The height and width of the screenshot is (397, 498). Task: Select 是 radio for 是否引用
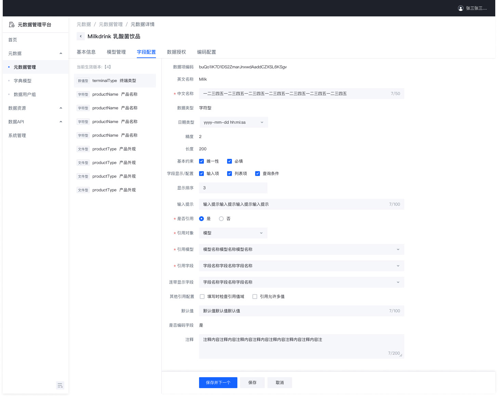point(201,219)
